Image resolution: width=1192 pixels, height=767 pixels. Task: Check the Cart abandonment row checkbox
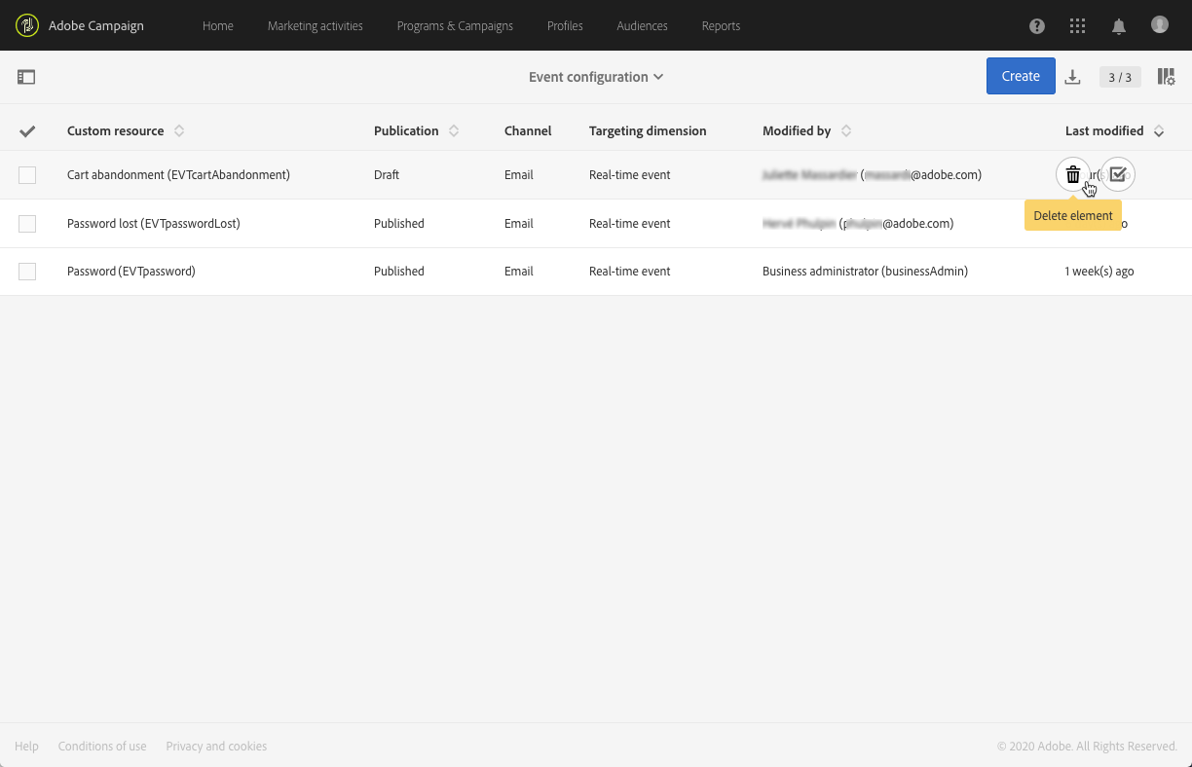[27, 175]
